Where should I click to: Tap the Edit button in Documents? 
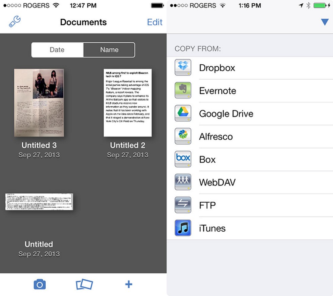click(x=155, y=22)
